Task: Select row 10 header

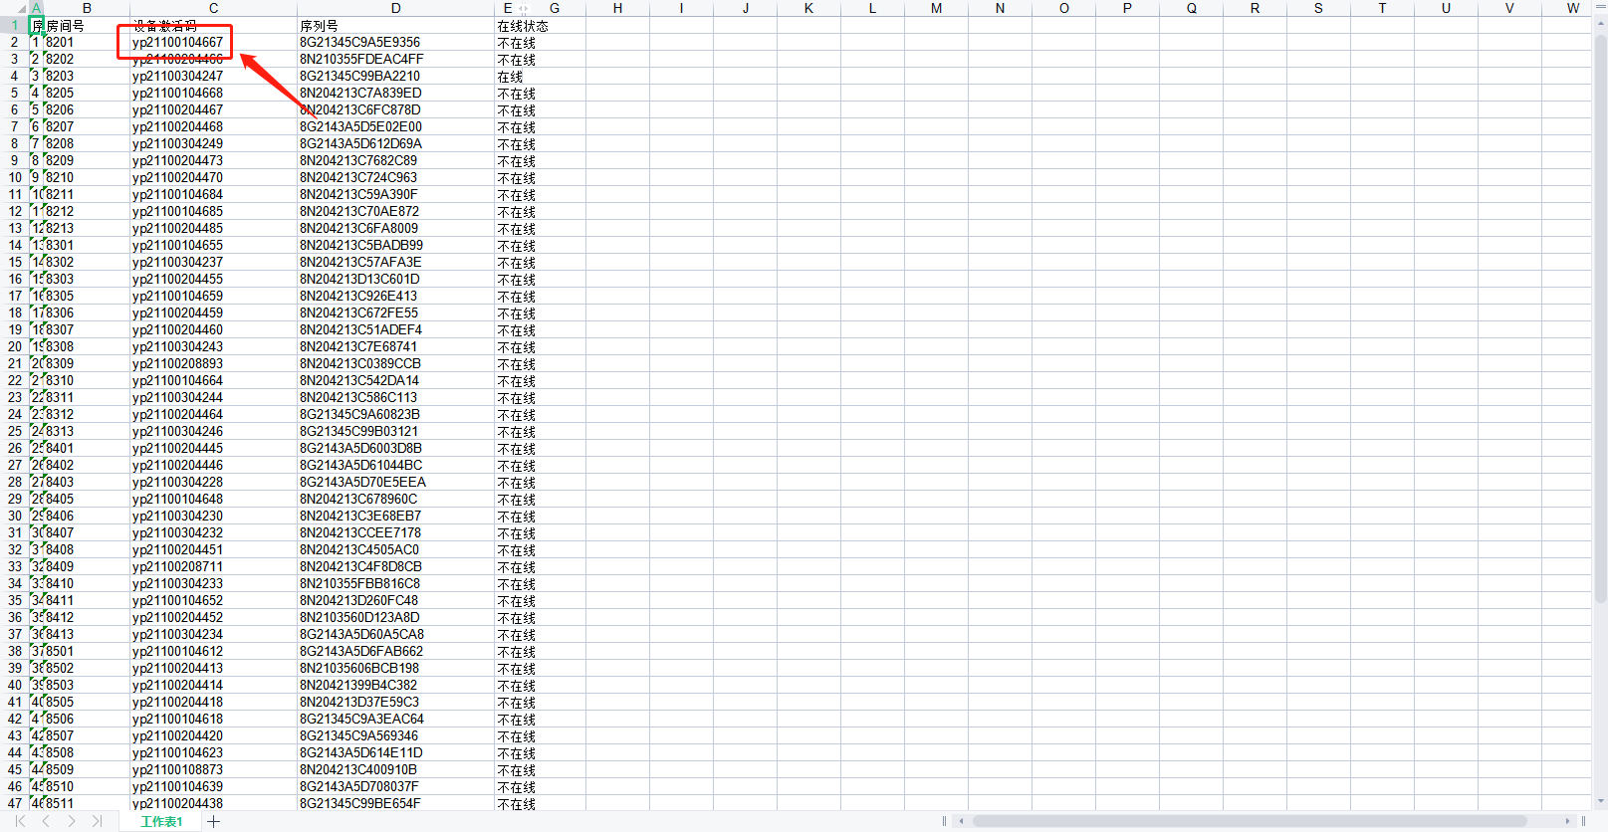Action: [14, 177]
